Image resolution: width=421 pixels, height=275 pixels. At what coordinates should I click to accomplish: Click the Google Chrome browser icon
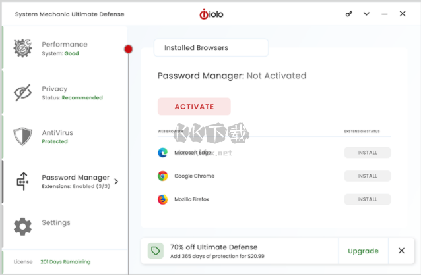[x=162, y=176]
